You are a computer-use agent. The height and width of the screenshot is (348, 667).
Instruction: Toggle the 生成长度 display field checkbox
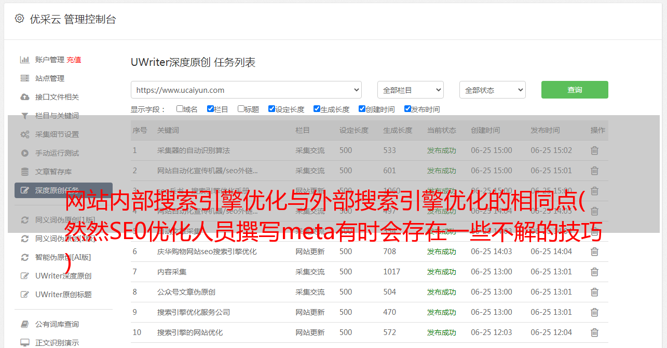click(x=317, y=109)
